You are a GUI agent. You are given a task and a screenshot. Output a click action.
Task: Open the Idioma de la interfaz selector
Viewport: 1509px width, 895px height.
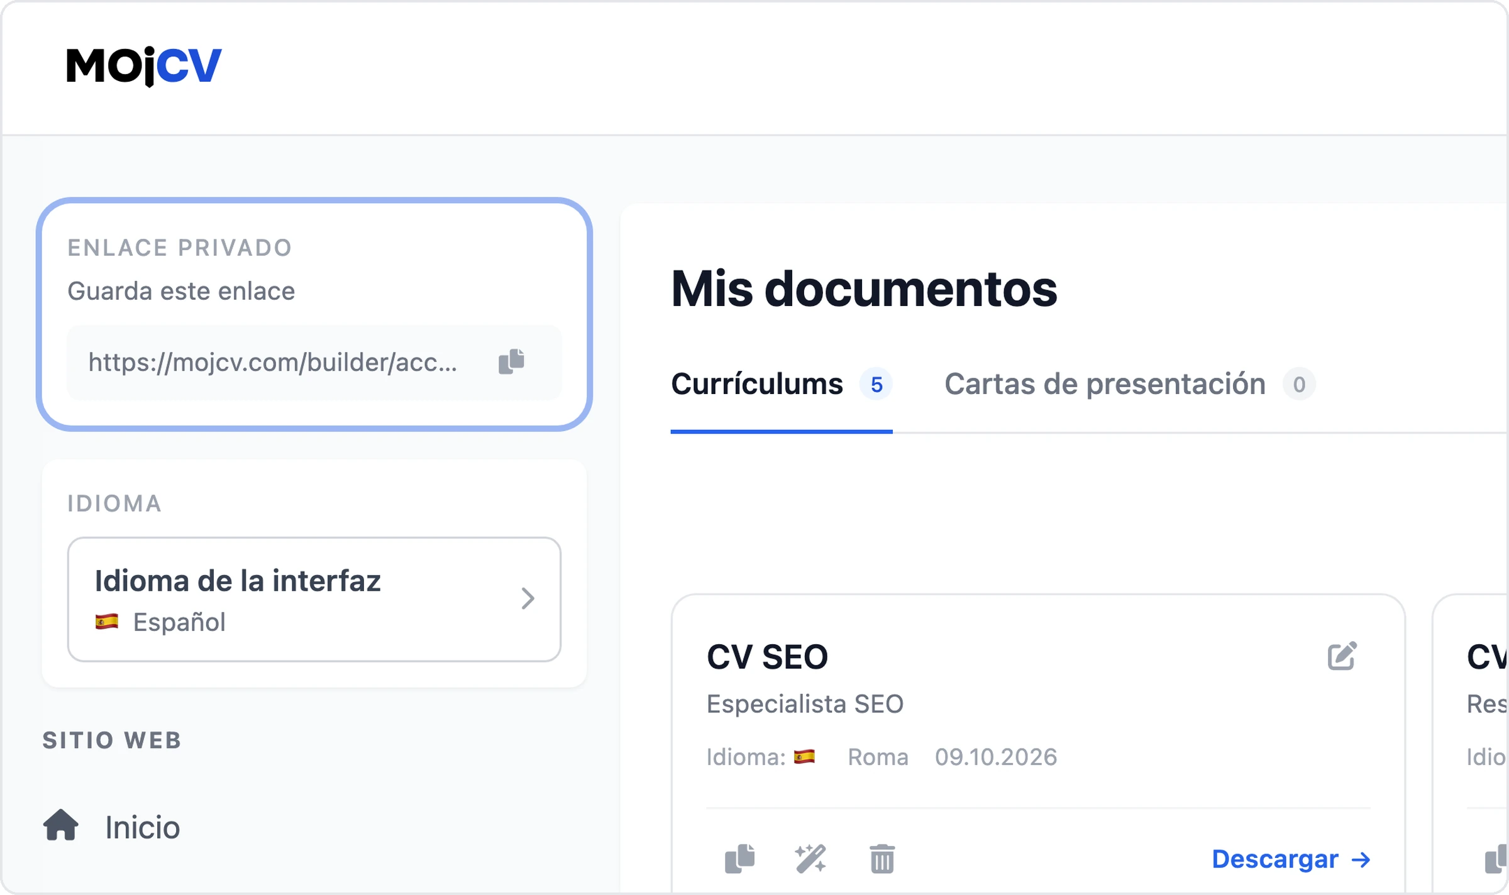click(x=314, y=599)
